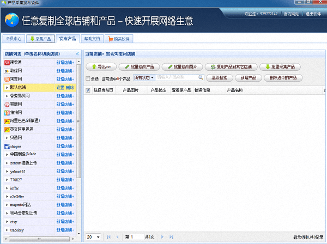Click the 英文阿里巴巴 icon

pos(7,130)
